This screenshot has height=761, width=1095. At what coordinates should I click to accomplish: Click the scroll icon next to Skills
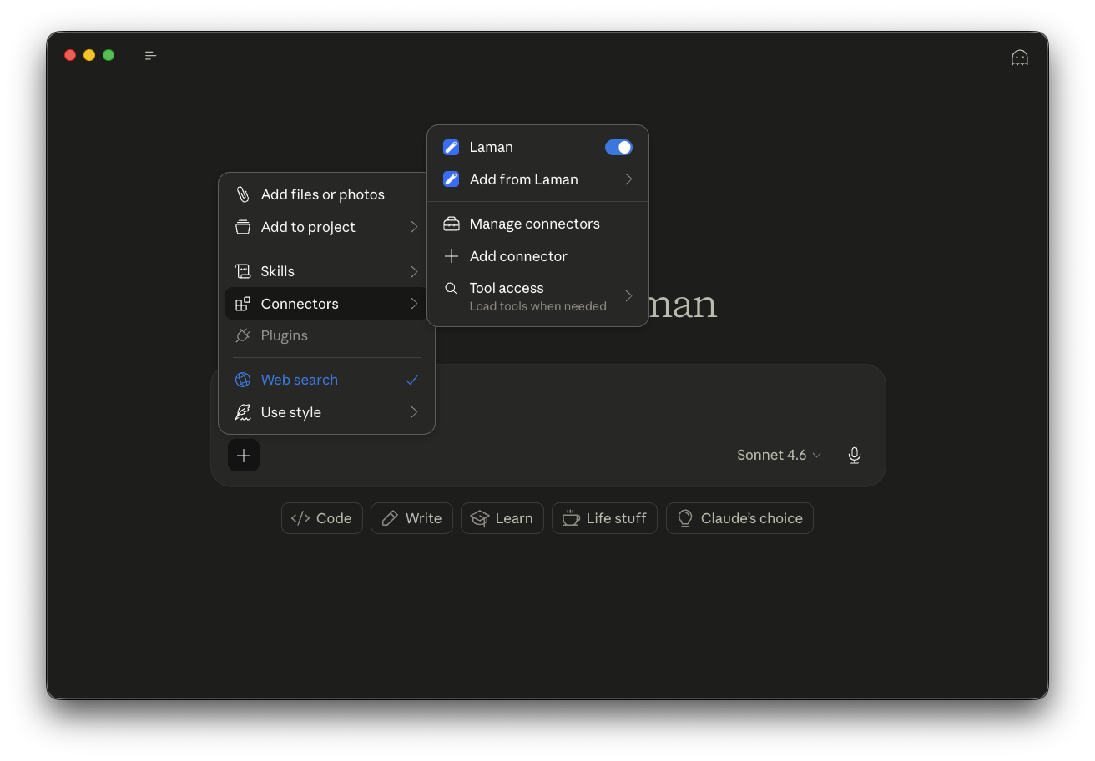coord(243,271)
